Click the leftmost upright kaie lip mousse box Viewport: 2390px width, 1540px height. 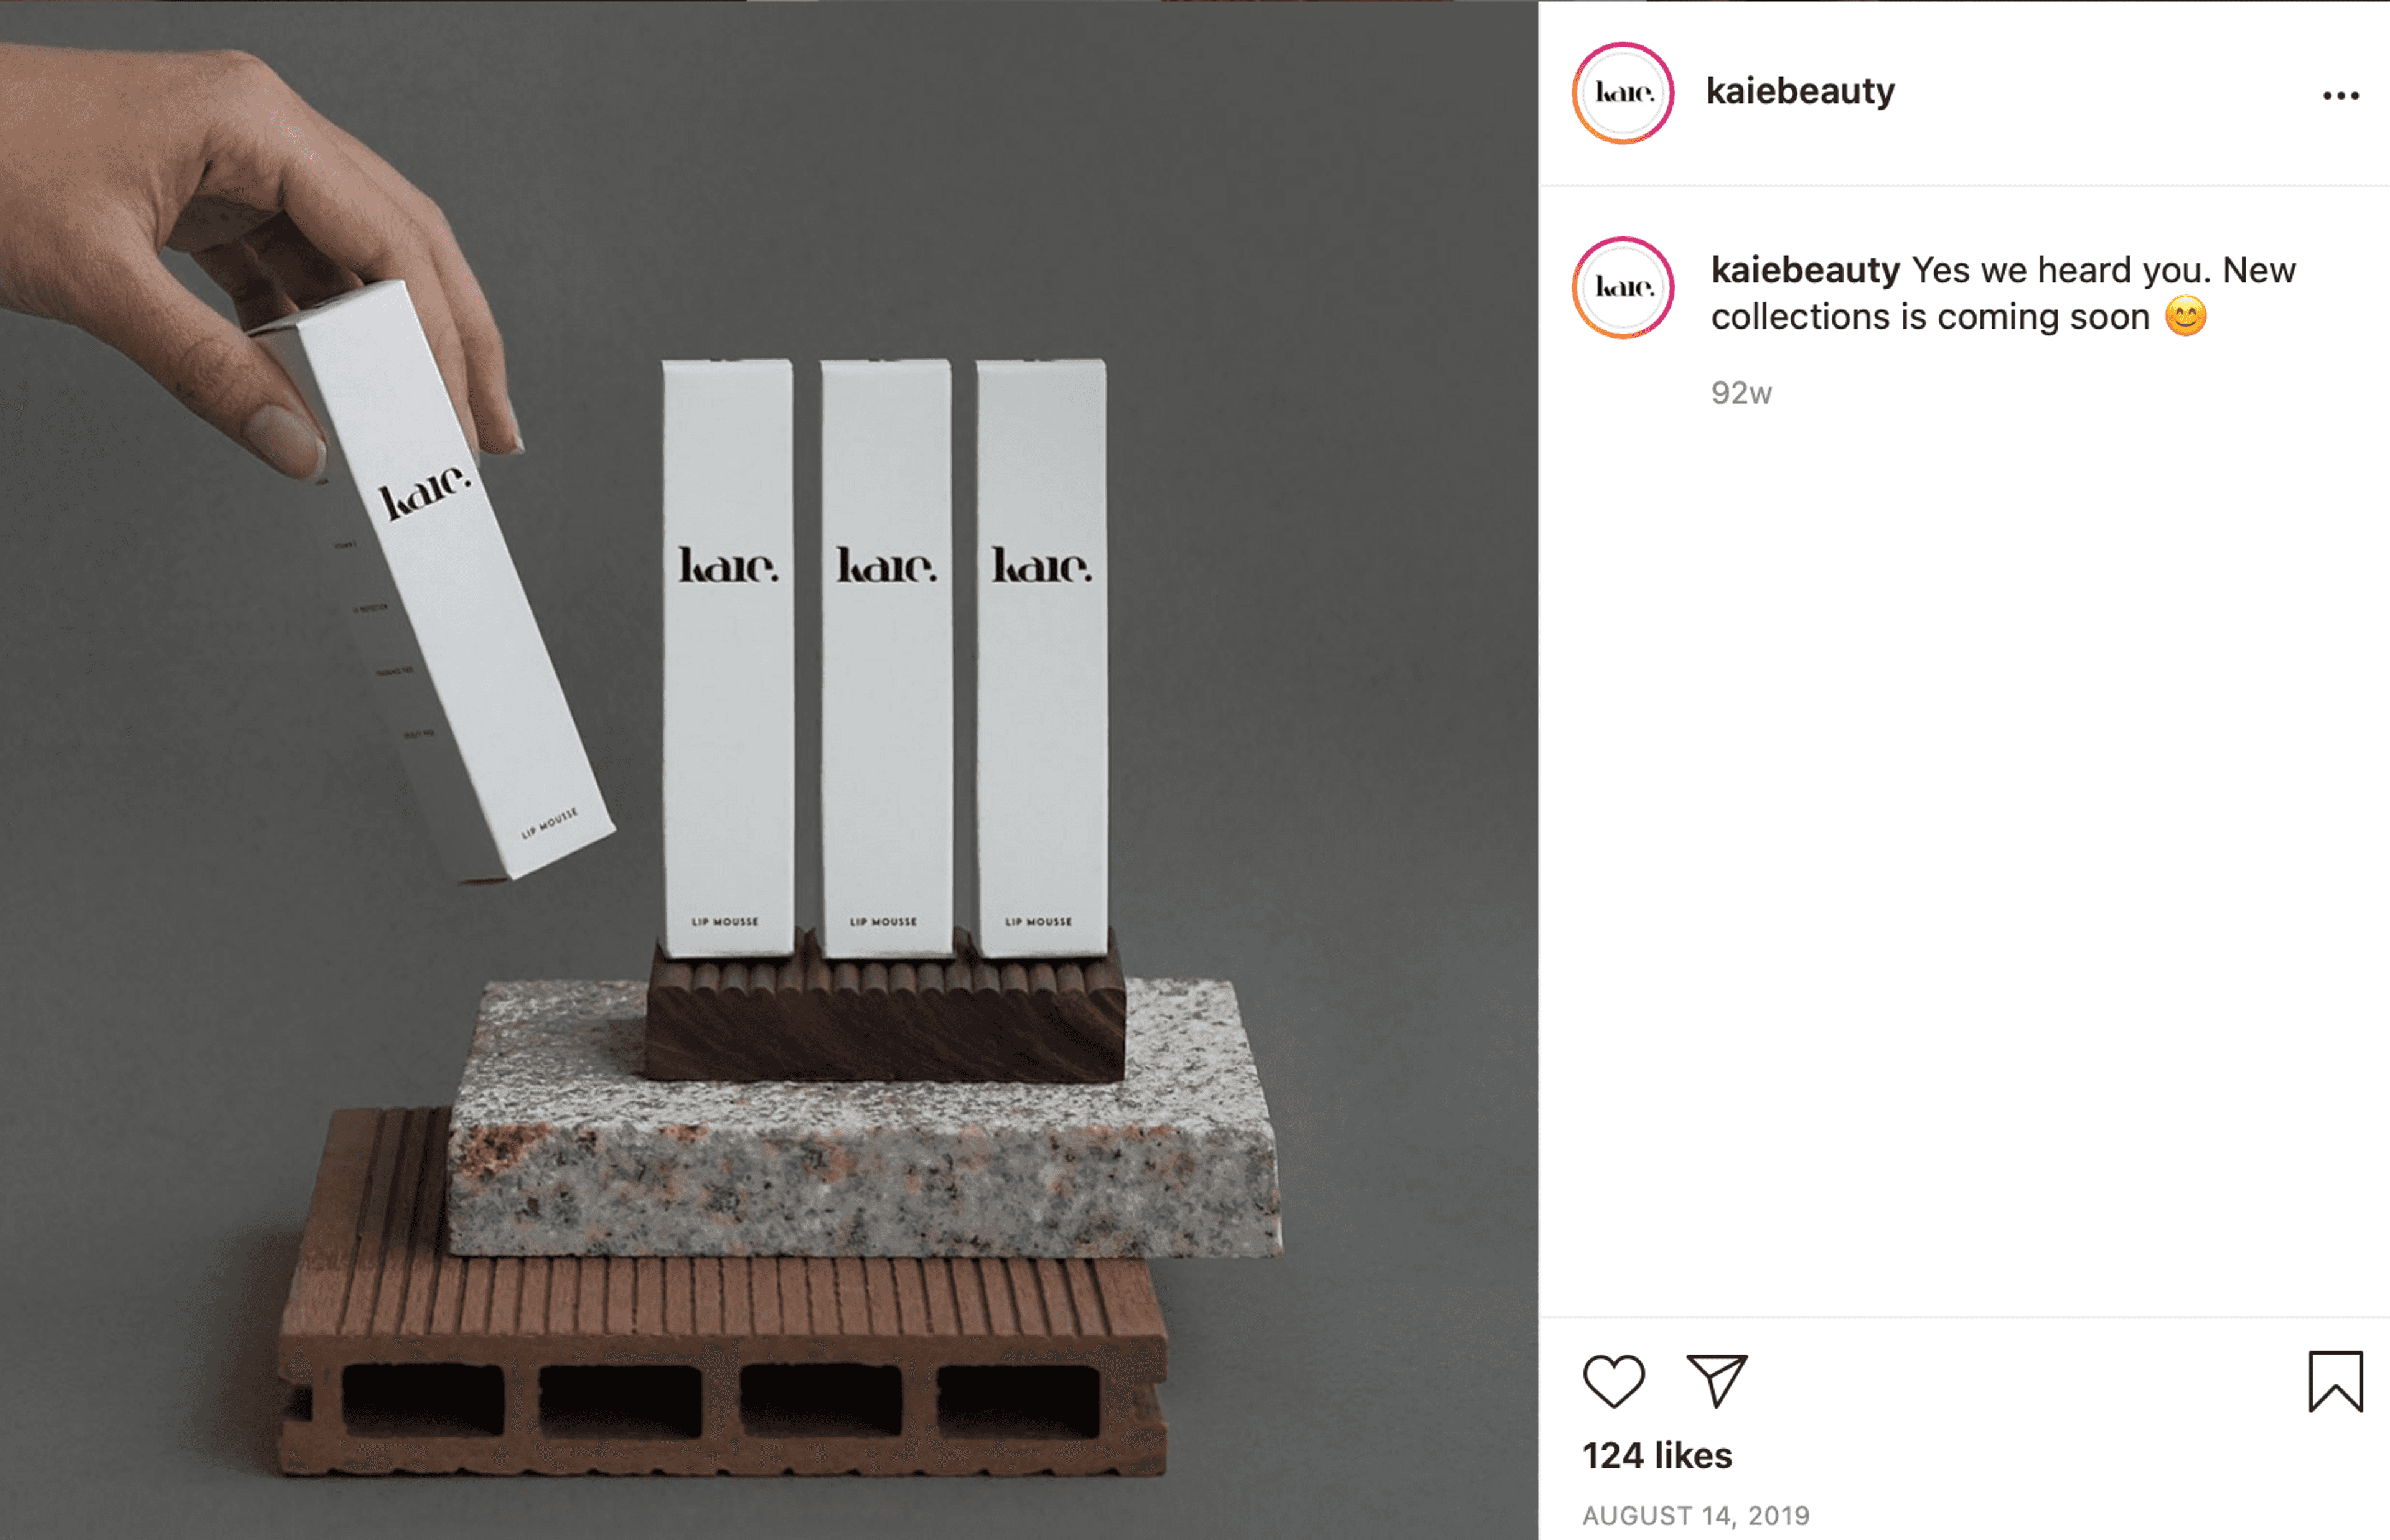[728, 658]
